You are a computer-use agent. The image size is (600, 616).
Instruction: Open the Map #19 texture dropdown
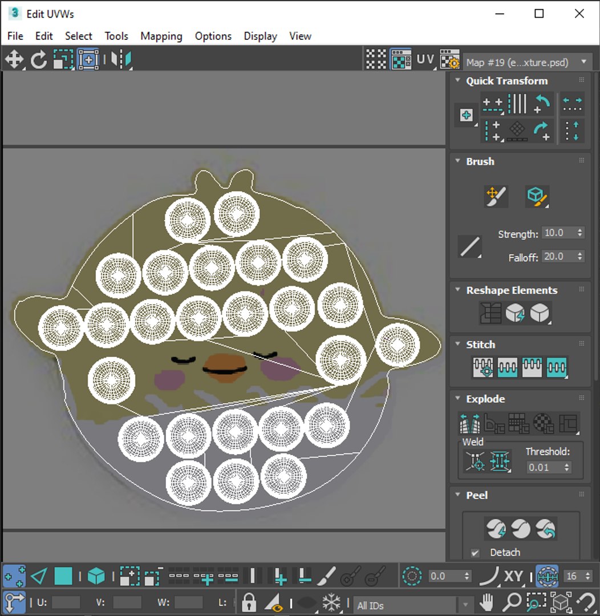(528, 62)
